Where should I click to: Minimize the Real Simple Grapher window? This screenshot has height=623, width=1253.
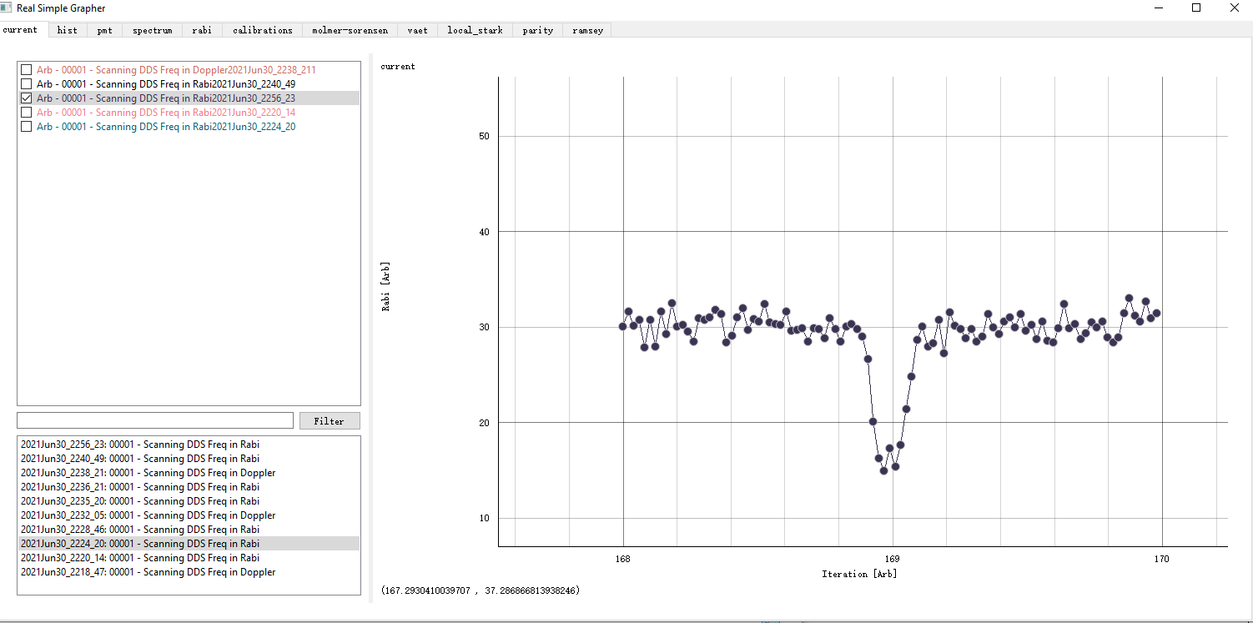click(x=1158, y=8)
